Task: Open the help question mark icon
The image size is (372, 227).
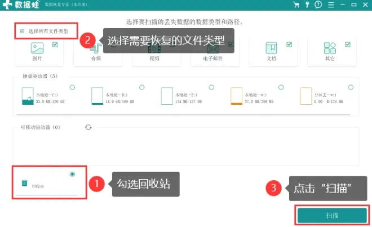Action: point(317,5)
